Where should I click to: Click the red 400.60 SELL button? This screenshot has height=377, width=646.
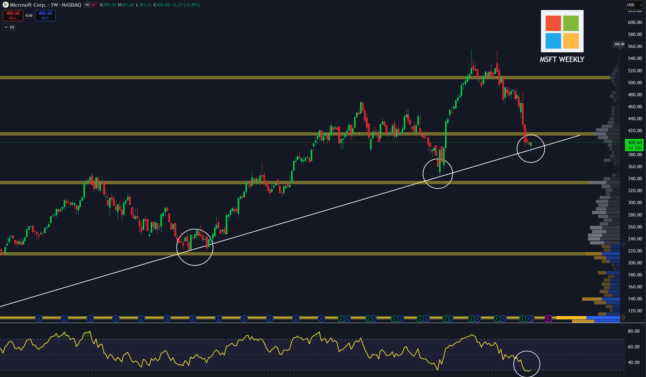[x=12, y=16]
